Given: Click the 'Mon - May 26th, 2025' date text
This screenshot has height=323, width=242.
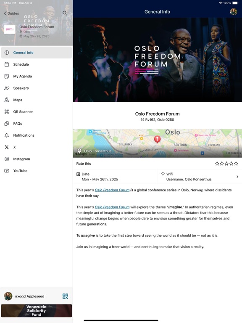Looking at the screenshot, I should tap(100, 180).
